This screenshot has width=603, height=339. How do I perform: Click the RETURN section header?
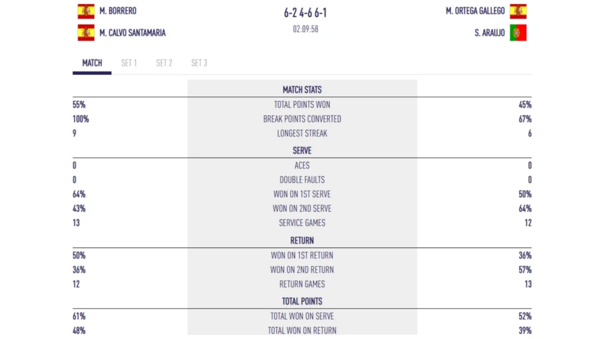[302, 241]
